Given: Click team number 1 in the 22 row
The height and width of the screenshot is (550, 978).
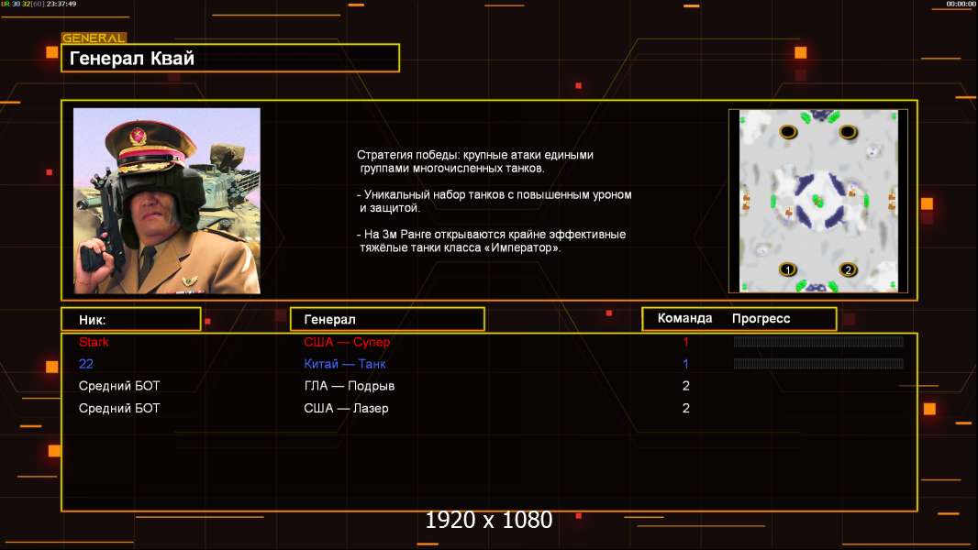Looking at the screenshot, I should pyautogui.click(x=685, y=364).
